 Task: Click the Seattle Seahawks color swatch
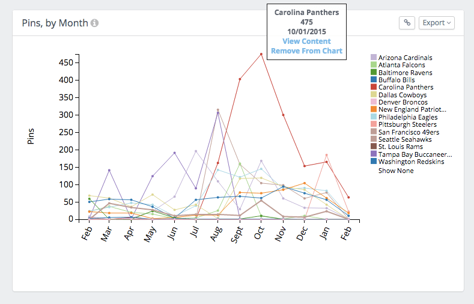374,139
